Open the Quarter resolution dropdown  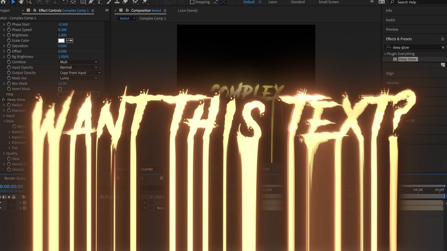153,169
